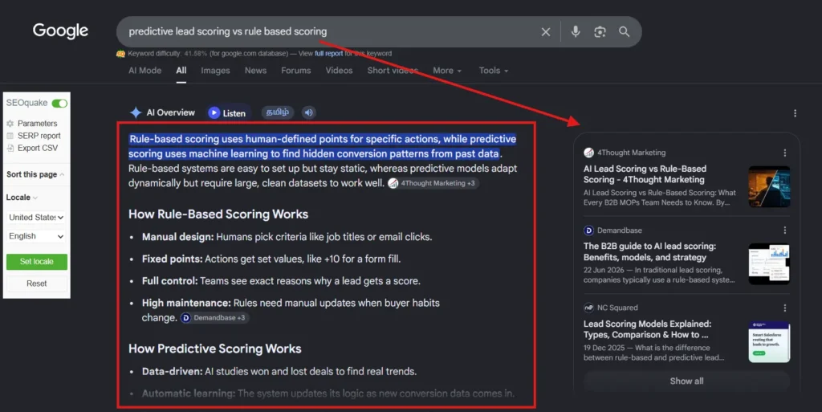Open the full report link
822x412 pixels.
click(x=328, y=54)
